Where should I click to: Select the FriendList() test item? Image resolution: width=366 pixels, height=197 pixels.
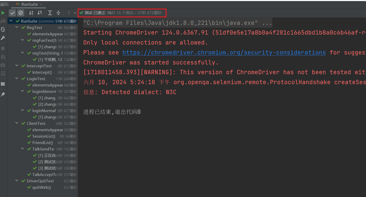coord(42,143)
